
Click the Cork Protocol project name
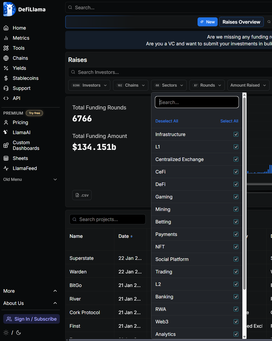click(x=85, y=312)
